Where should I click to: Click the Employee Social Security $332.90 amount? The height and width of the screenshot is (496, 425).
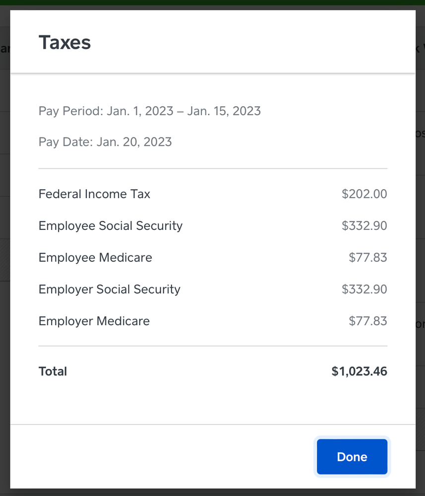[x=364, y=226]
